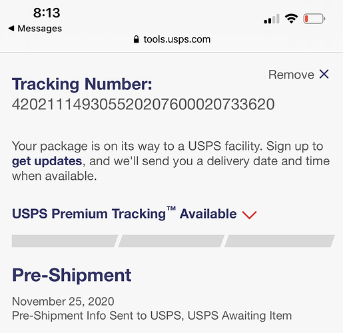Click last segment of shipment progress bar
The image size is (343, 333).
click(x=279, y=241)
